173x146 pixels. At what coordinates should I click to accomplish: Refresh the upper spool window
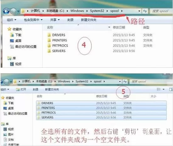[145, 11]
